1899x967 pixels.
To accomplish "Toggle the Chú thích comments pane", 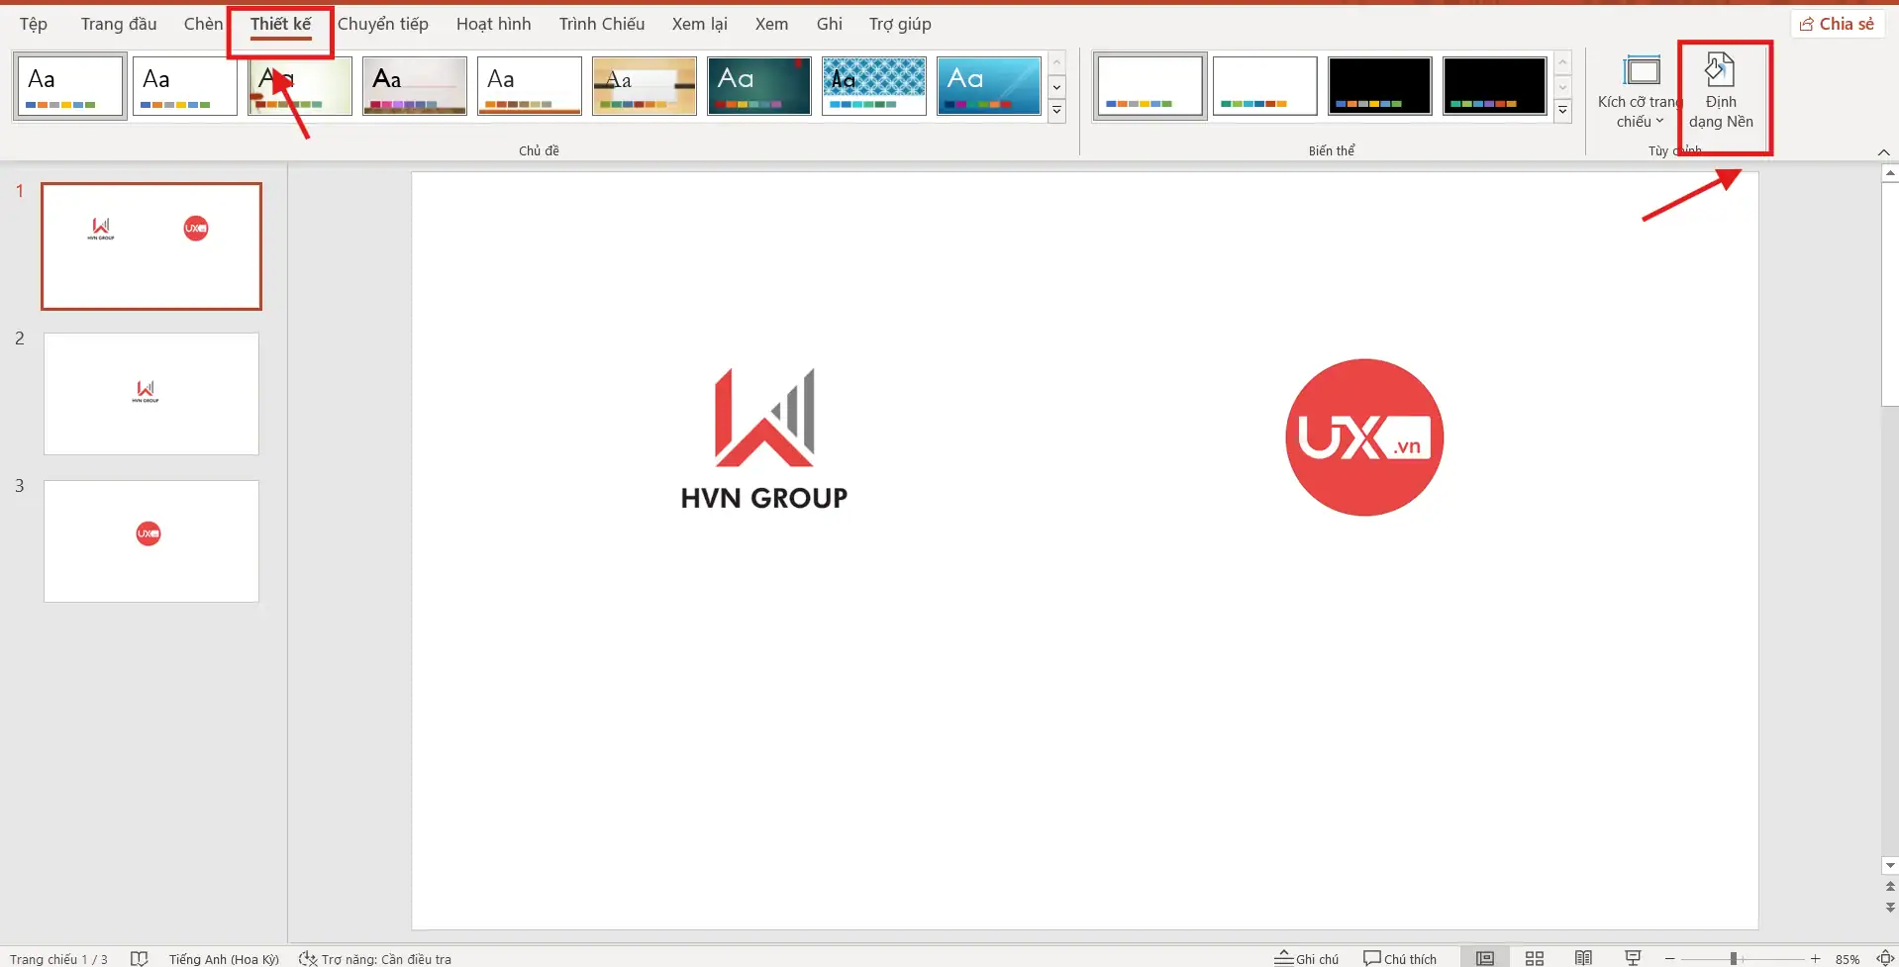I will [1399, 957].
